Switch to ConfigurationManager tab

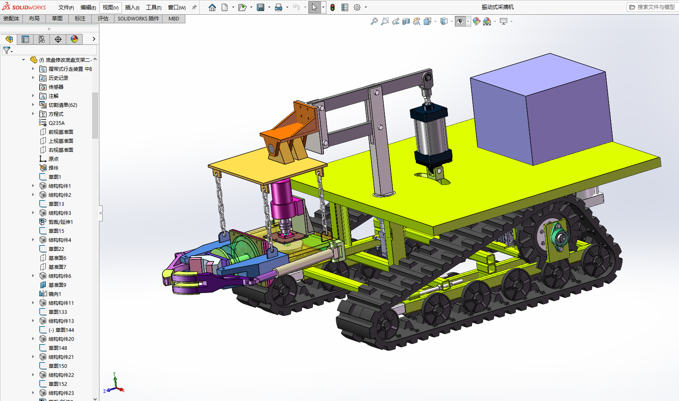[42, 39]
